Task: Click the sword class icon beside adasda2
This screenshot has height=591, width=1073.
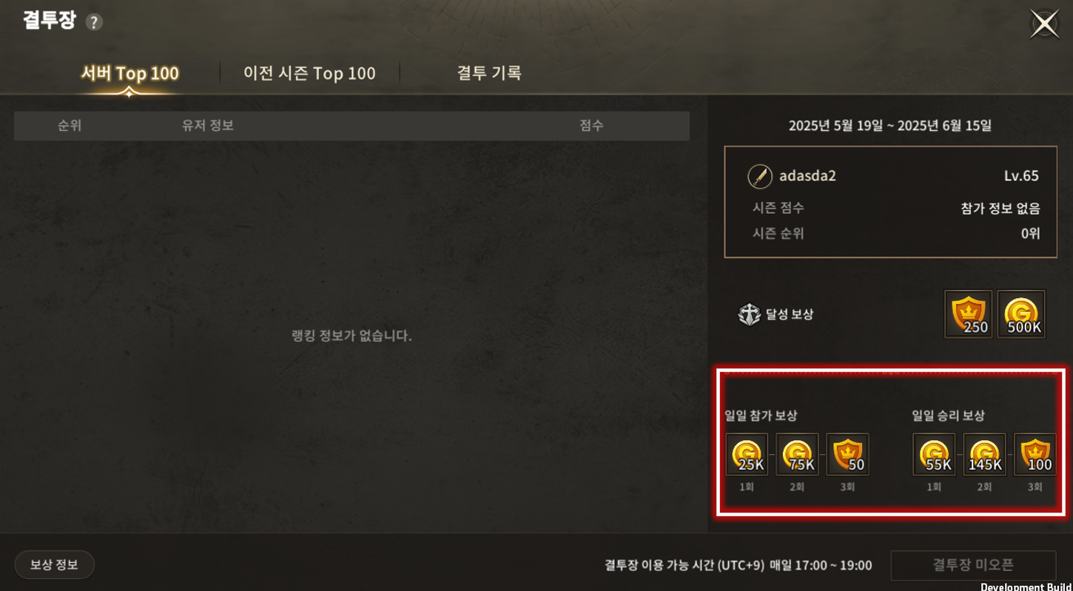Action: tap(760, 176)
